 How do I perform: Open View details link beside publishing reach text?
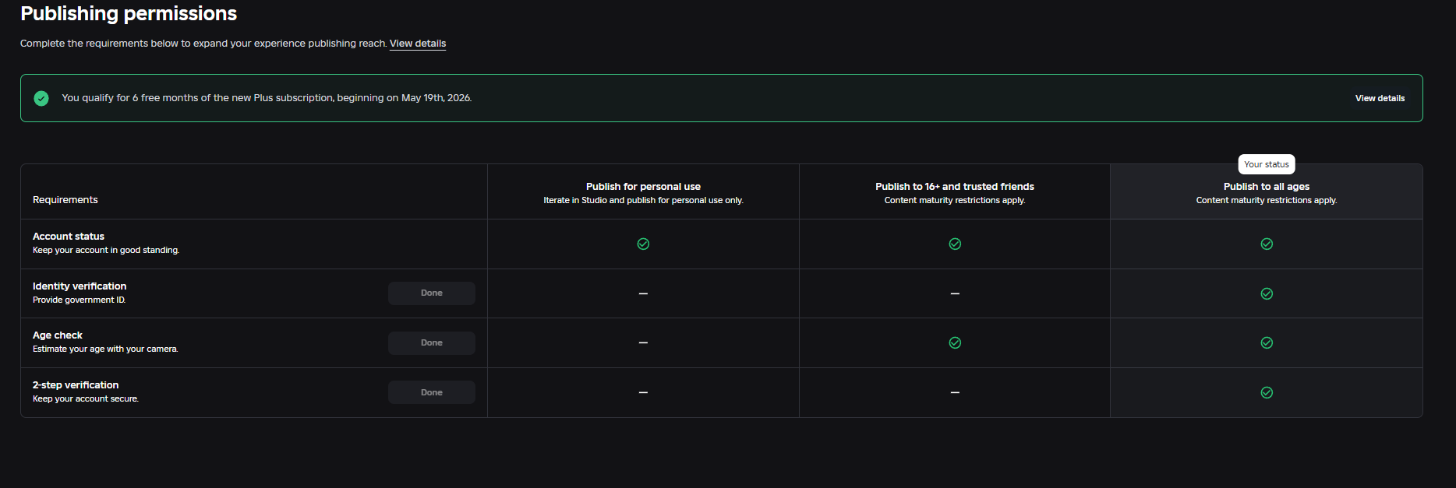(418, 44)
